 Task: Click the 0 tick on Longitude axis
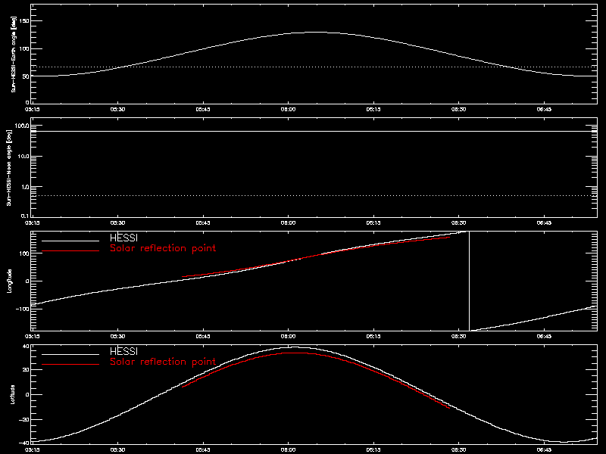(x=27, y=281)
